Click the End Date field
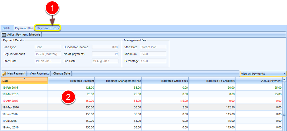 105,61
